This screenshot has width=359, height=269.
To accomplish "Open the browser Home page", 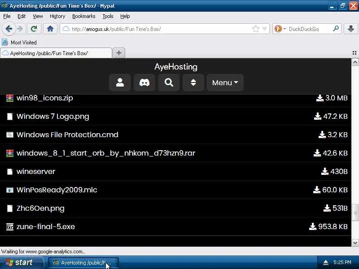I will click(50, 29).
